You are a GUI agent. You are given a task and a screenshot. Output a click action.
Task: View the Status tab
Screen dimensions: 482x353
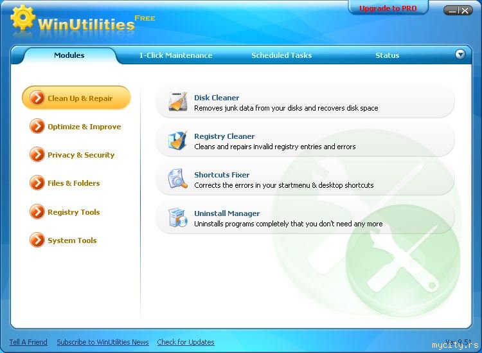(x=388, y=55)
